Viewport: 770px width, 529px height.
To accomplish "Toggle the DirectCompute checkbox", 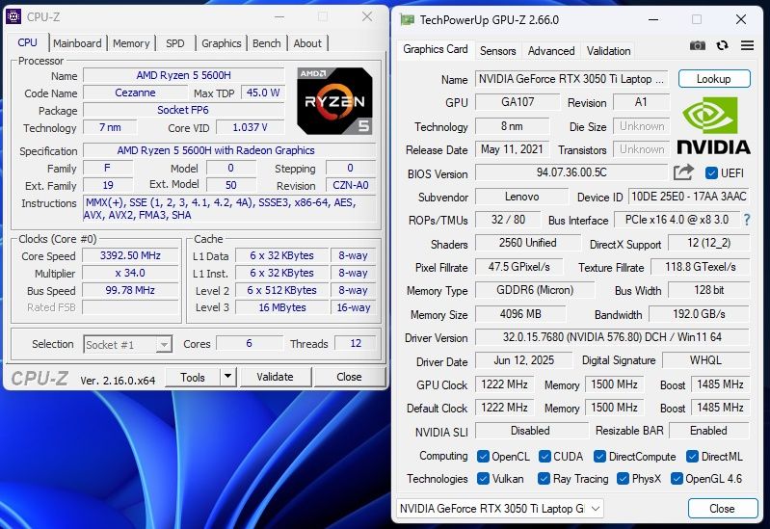I will (x=599, y=457).
